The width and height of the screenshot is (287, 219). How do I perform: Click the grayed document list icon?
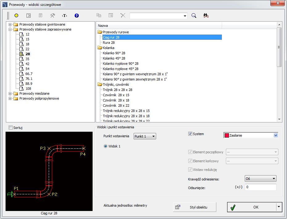(40, 15)
